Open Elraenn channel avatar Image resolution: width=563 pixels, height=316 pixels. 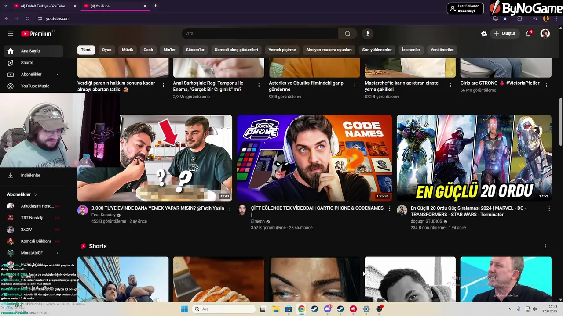pyautogui.click(x=242, y=210)
